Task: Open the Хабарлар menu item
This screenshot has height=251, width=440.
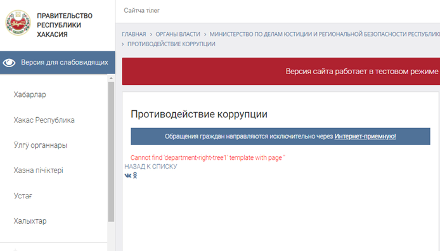Action: tap(30, 94)
